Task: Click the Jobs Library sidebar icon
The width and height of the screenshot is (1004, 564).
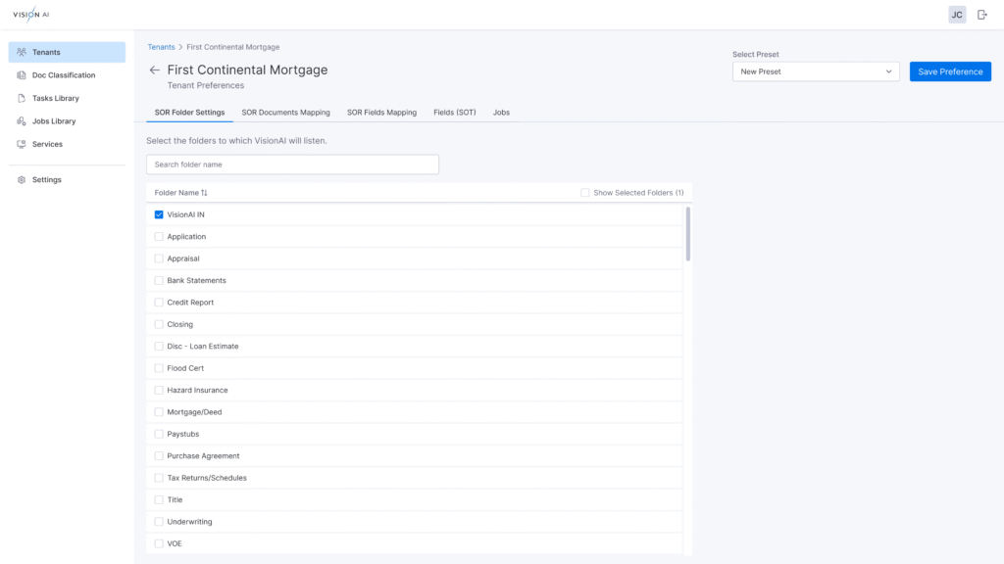Action: [x=22, y=121]
